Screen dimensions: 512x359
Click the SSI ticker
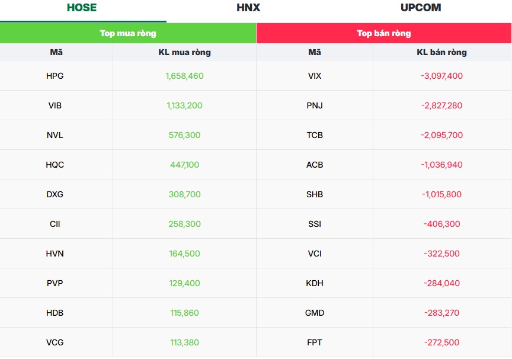[315, 224]
